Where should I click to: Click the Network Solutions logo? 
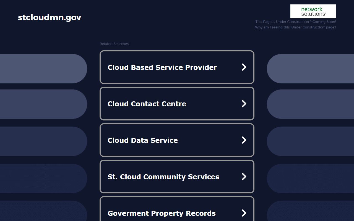pos(313,11)
